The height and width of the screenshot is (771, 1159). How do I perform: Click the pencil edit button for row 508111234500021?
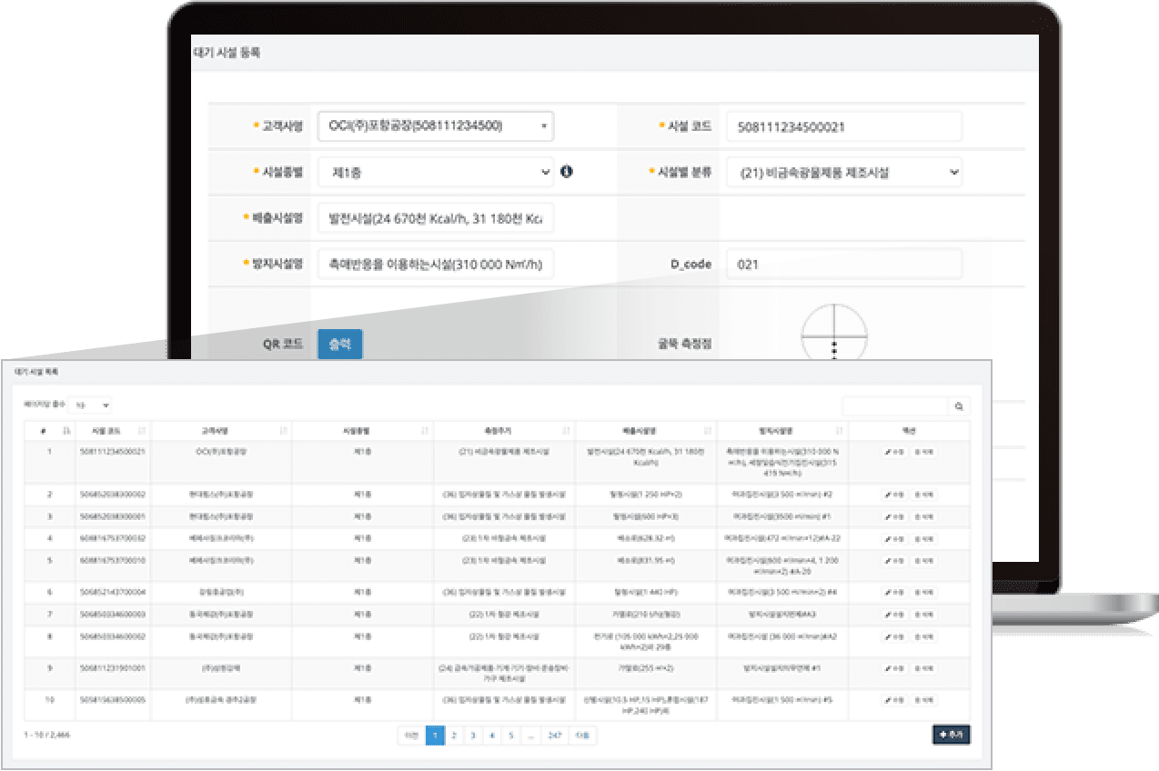coord(894,451)
